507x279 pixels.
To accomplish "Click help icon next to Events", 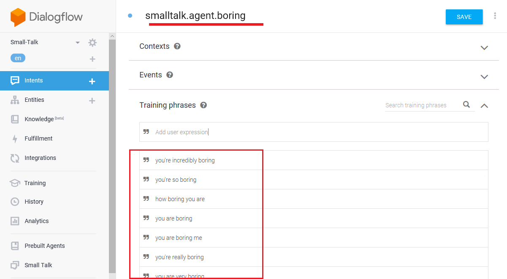I will click(170, 75).
